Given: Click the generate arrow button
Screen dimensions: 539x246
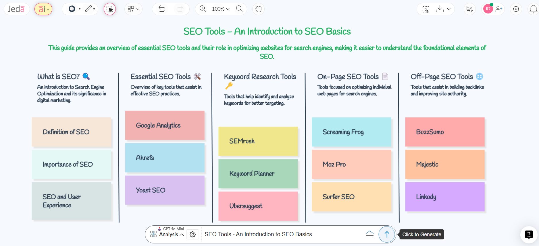Looking at the screenshot, I should click(387, 235).
